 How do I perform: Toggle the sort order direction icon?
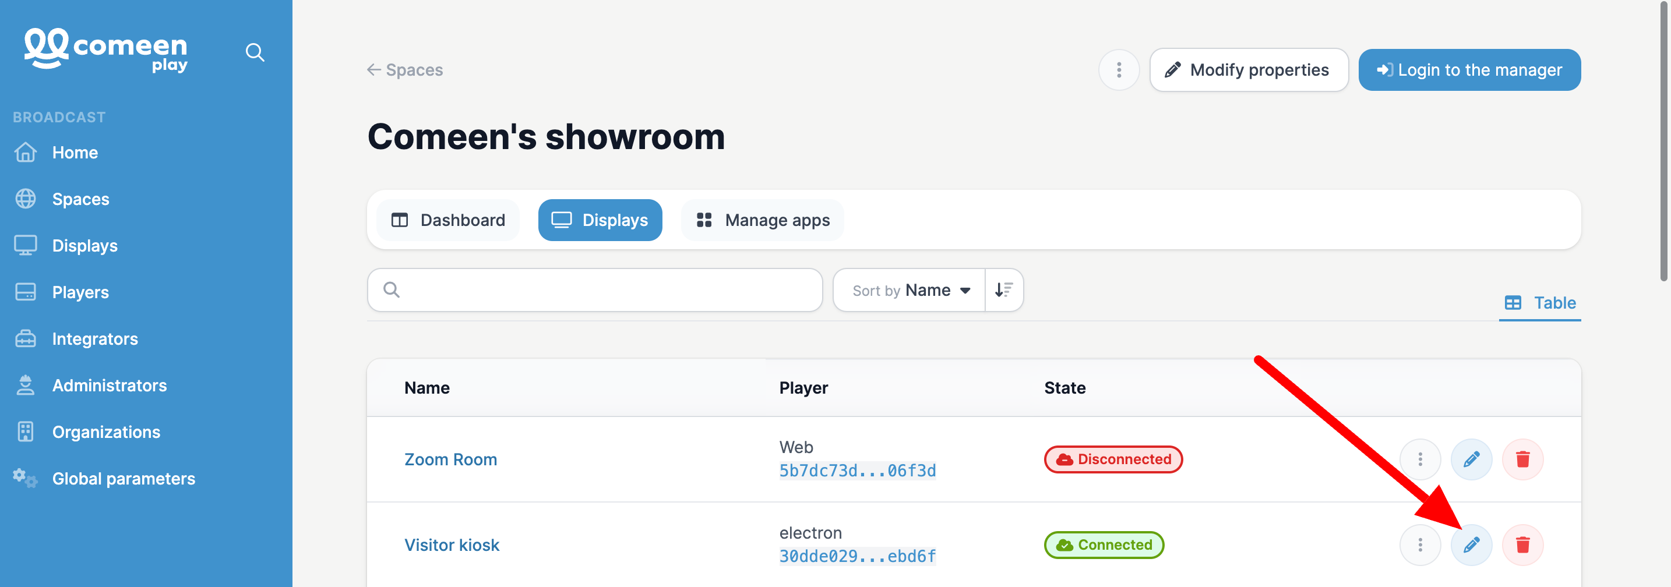click(1003, 290)
